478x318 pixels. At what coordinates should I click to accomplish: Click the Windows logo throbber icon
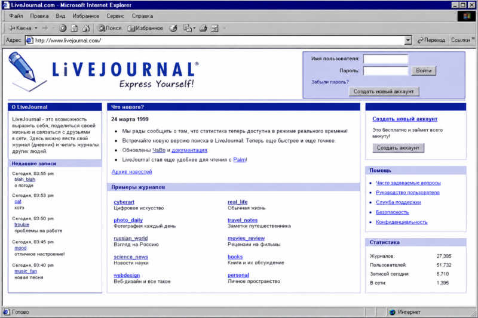467,16
